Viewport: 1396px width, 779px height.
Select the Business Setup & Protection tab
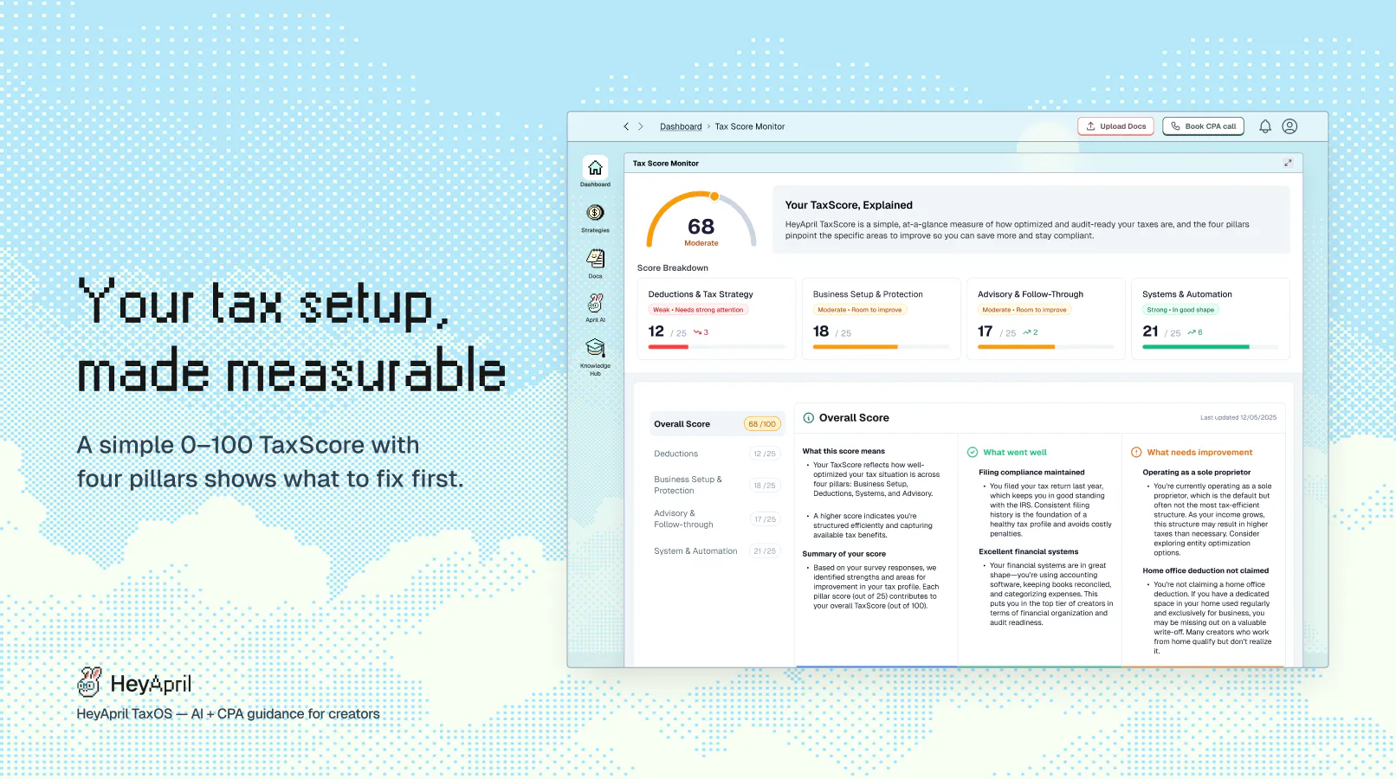[x=717, y=485]
